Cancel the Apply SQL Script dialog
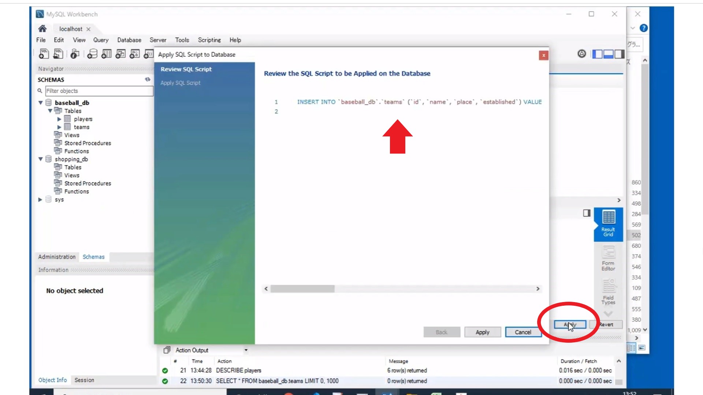The image size is (703, 395). 523,332
